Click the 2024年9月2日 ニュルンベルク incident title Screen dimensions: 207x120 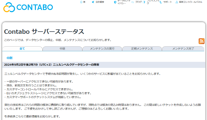pyautogui.click(x=52, y=65)
